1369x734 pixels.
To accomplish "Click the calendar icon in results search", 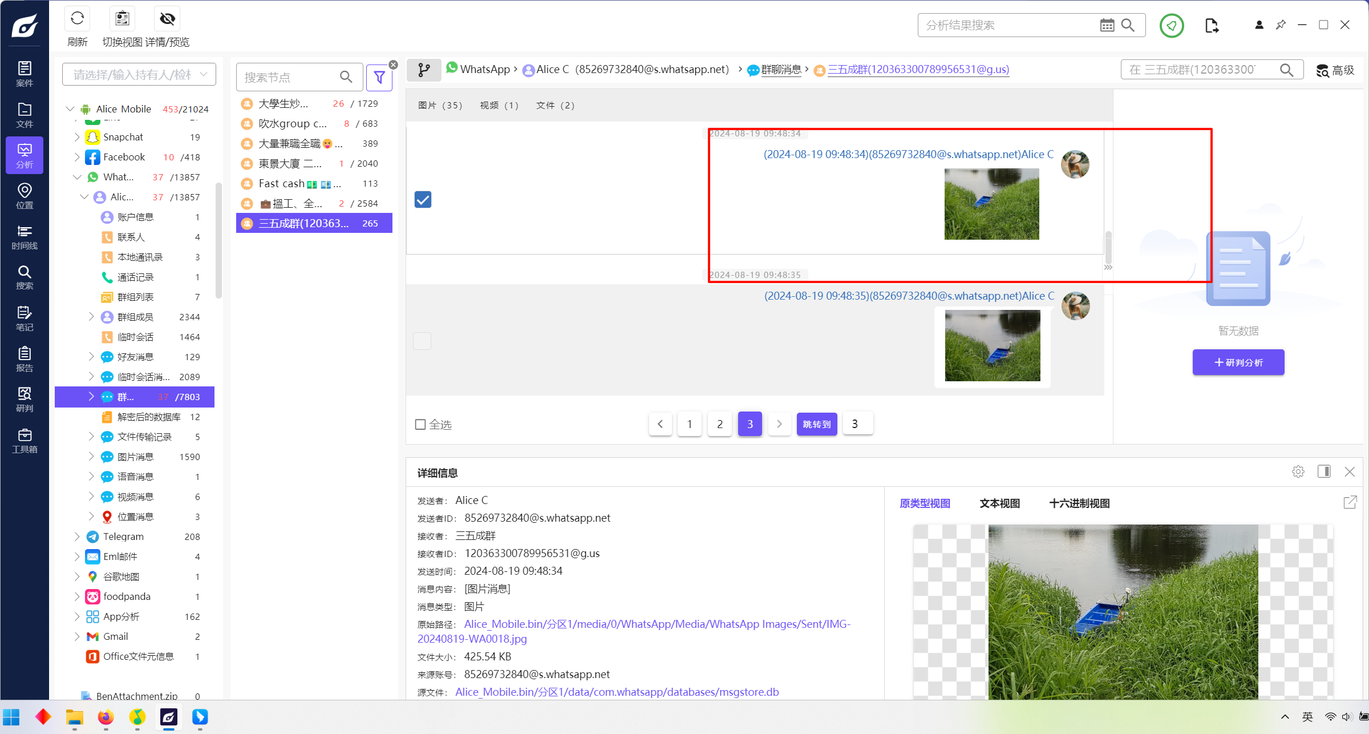I will pos(1107,25).
